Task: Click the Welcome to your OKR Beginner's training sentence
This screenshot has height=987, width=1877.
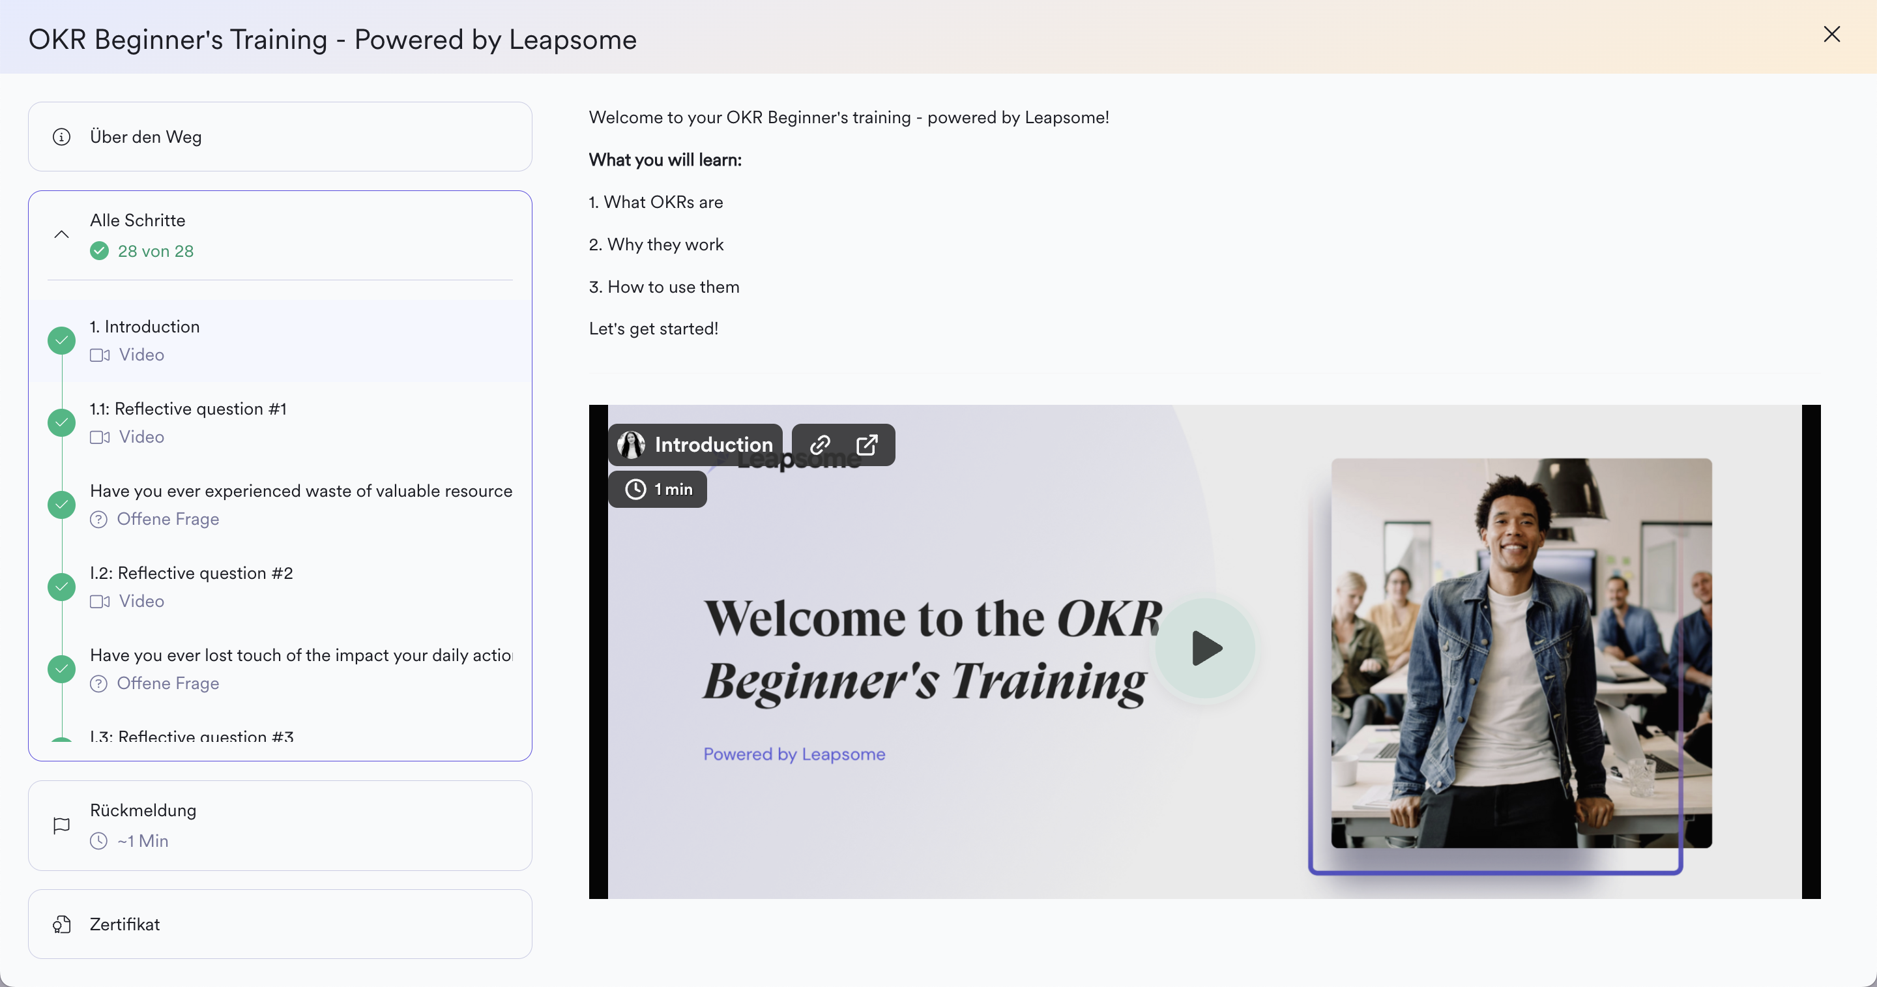Action: coord(849,117)
